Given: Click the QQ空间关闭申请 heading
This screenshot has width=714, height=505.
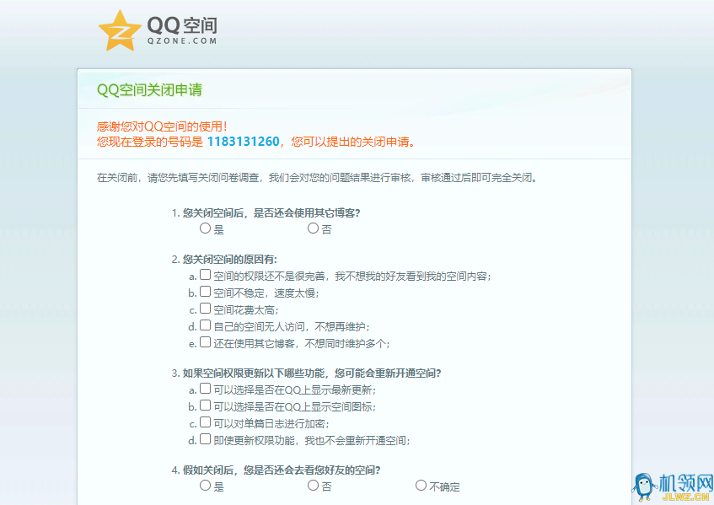Looking at the screenshot, I should click(x=149, y=89).
